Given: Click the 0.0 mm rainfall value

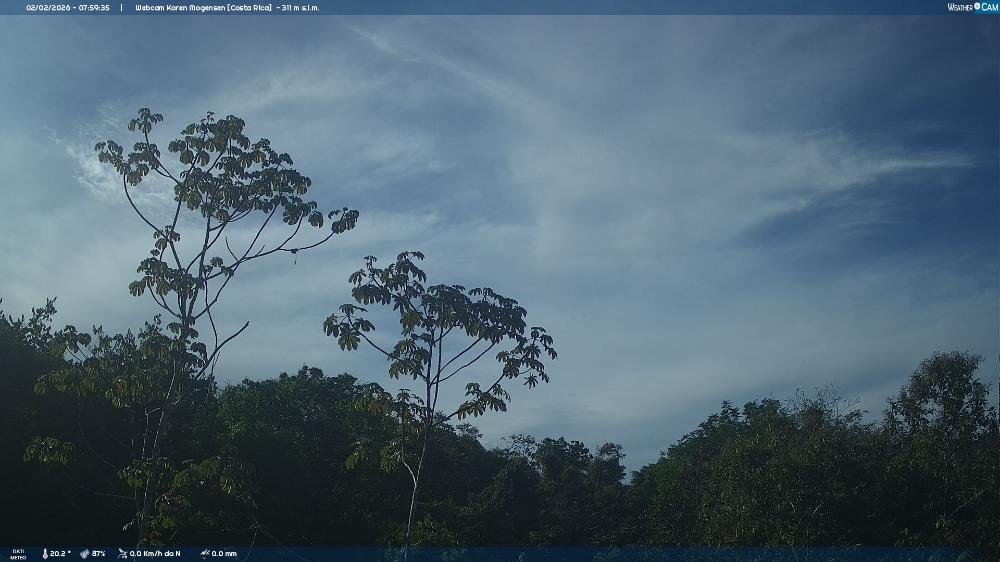Looking at the screenshot, I should (224, 554).
